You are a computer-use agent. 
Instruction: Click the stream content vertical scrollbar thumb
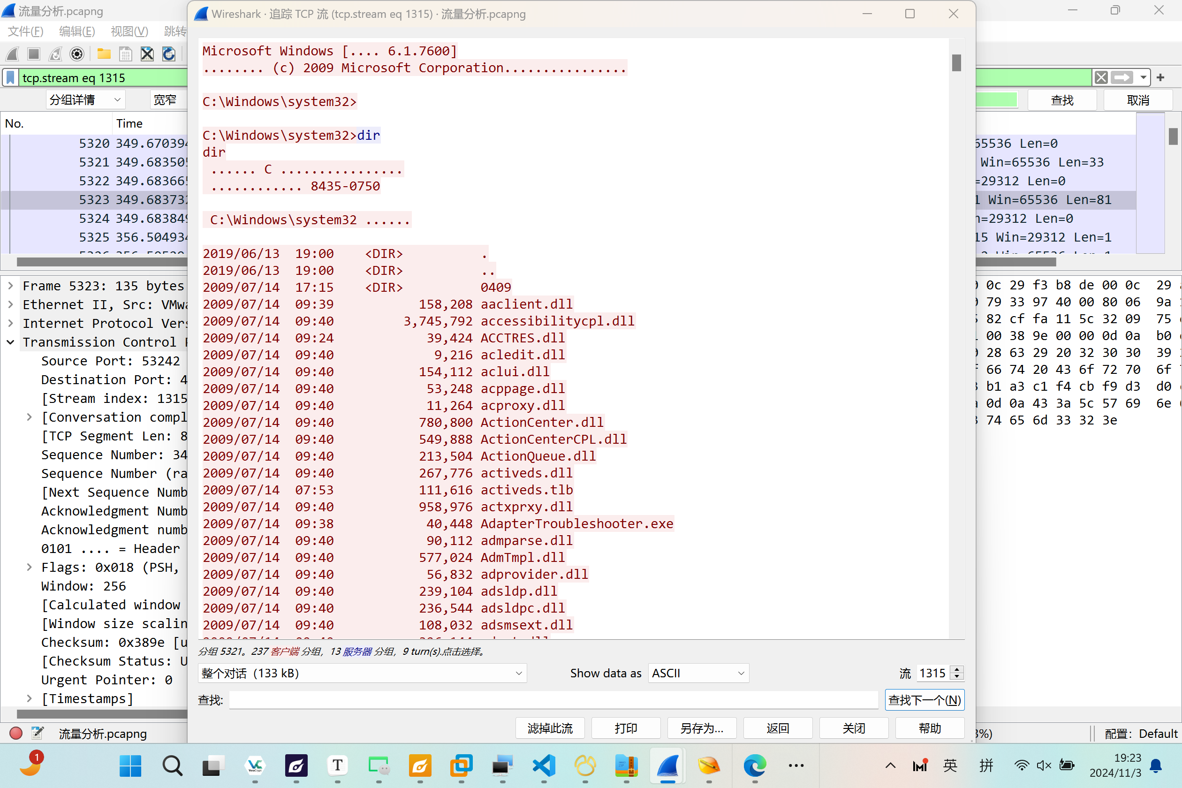(956, 63)
